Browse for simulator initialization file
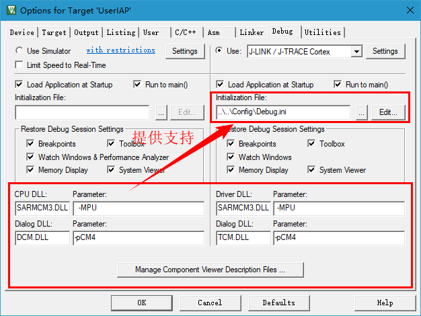 click(161, 112)
